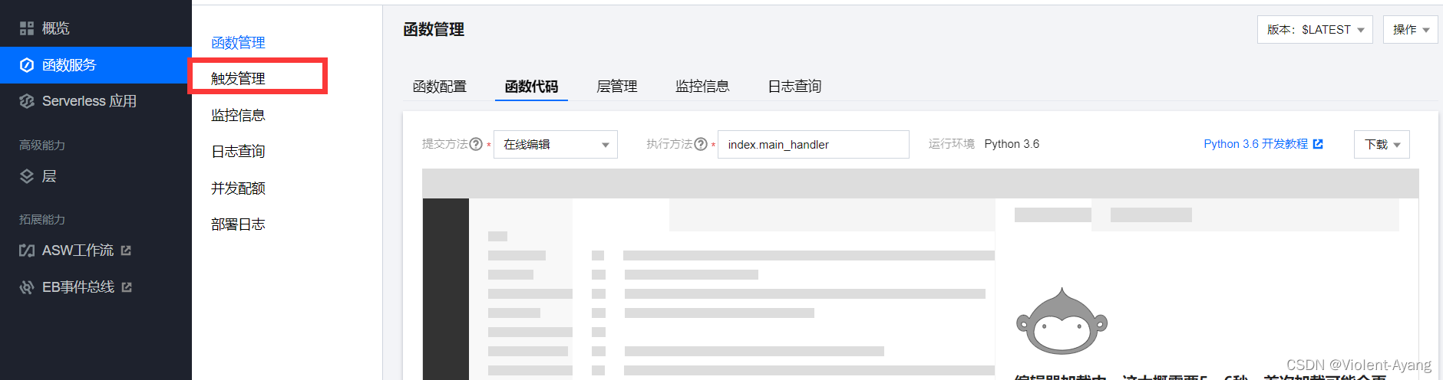Open the 函数管理 submenu item

(x=238, y=43)
